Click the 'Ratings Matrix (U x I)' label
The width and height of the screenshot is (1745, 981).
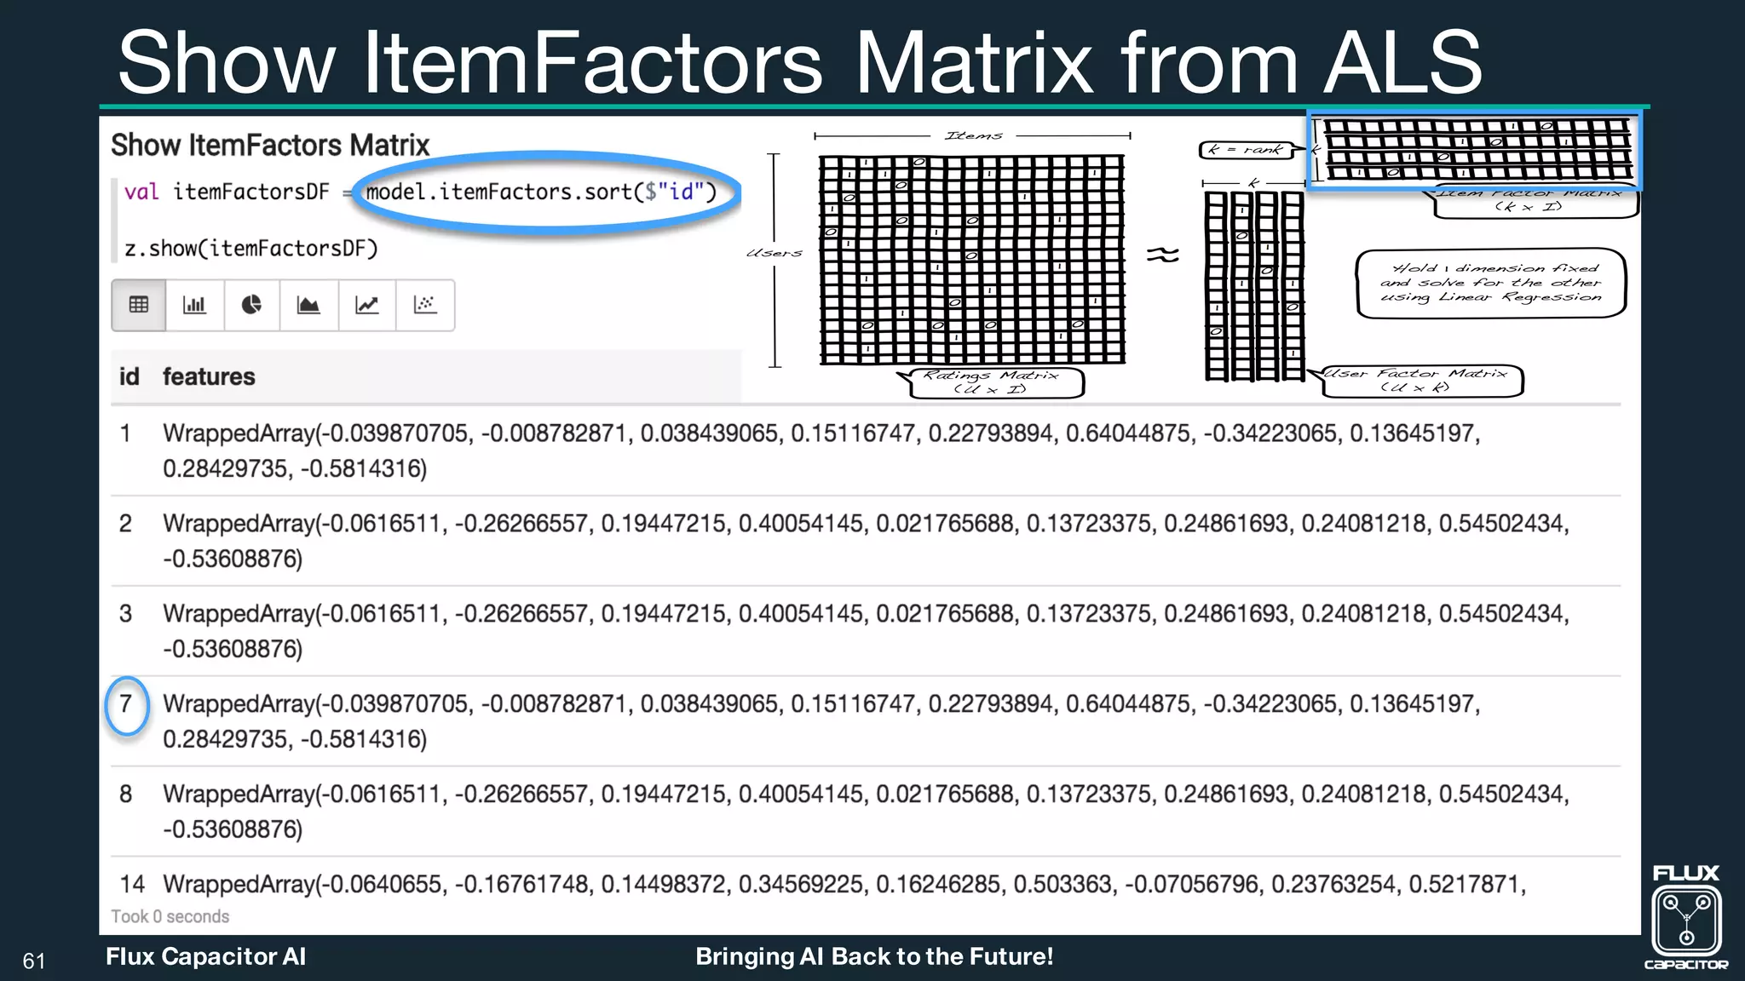click(997, 382)
